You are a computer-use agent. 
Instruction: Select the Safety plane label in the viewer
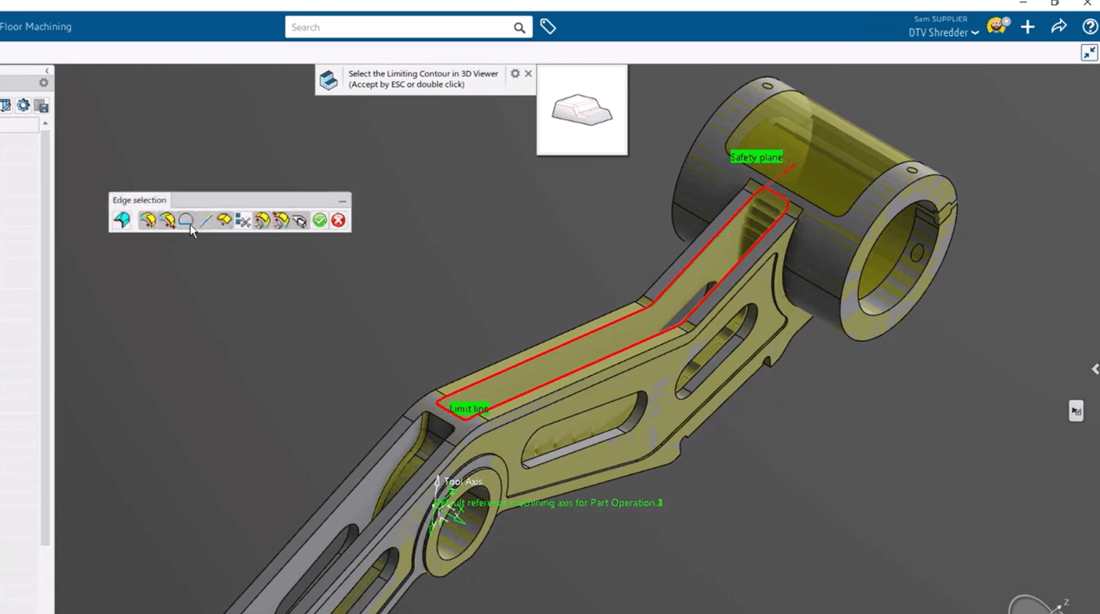pos(756,157)
